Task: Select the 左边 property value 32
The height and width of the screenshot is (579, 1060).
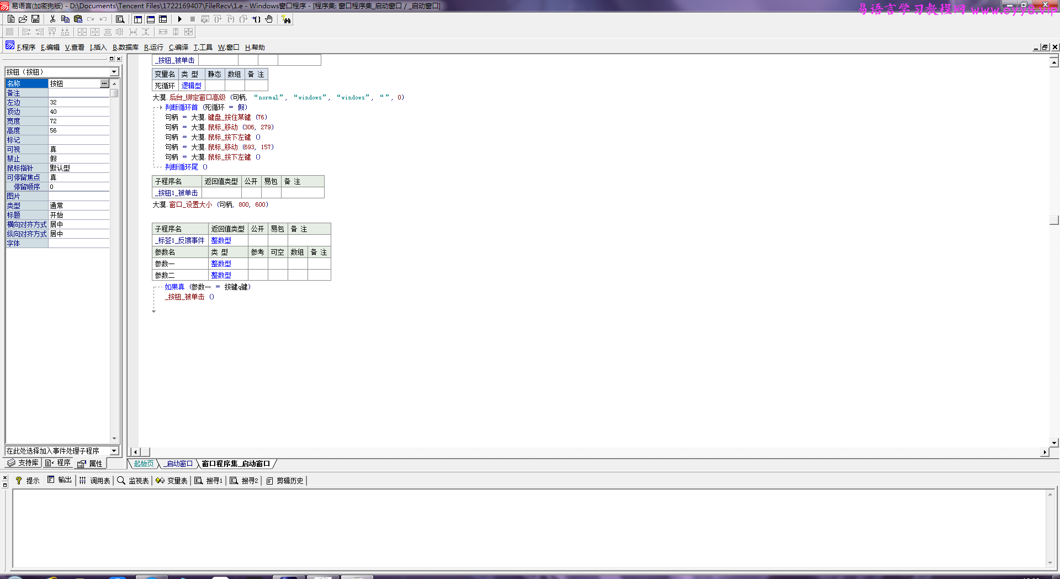Action: coord(79,102)
